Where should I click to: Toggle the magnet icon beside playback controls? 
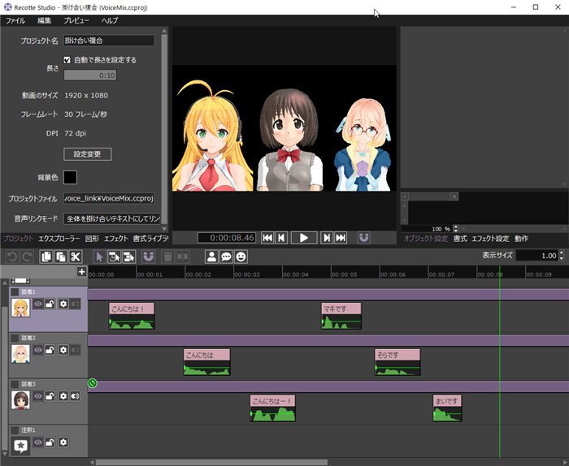point(363,238)
